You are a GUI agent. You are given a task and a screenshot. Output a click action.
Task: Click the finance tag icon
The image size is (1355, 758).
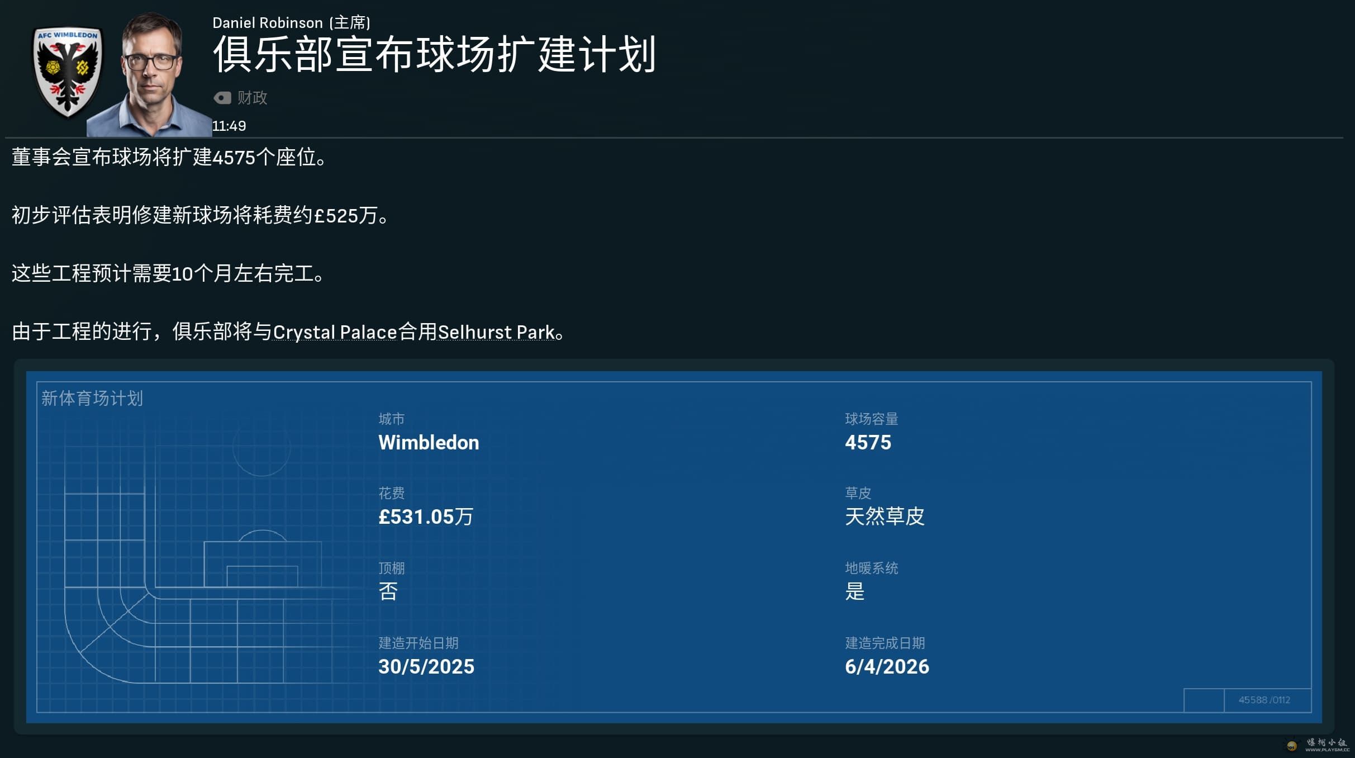tap(222, 98)
